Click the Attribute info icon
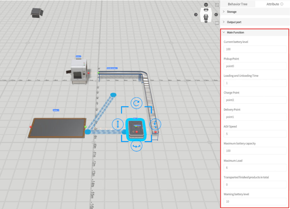 pos(282,4)
